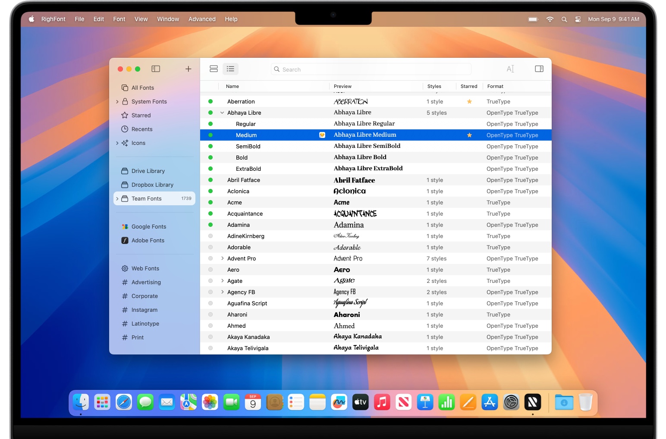Expand the Agency FB family
Screen dimensions: 666x439
click(222, 292)
